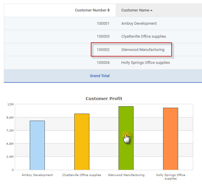
Task: Select customer number 100002 cell
Action: (x=103, y=50)
